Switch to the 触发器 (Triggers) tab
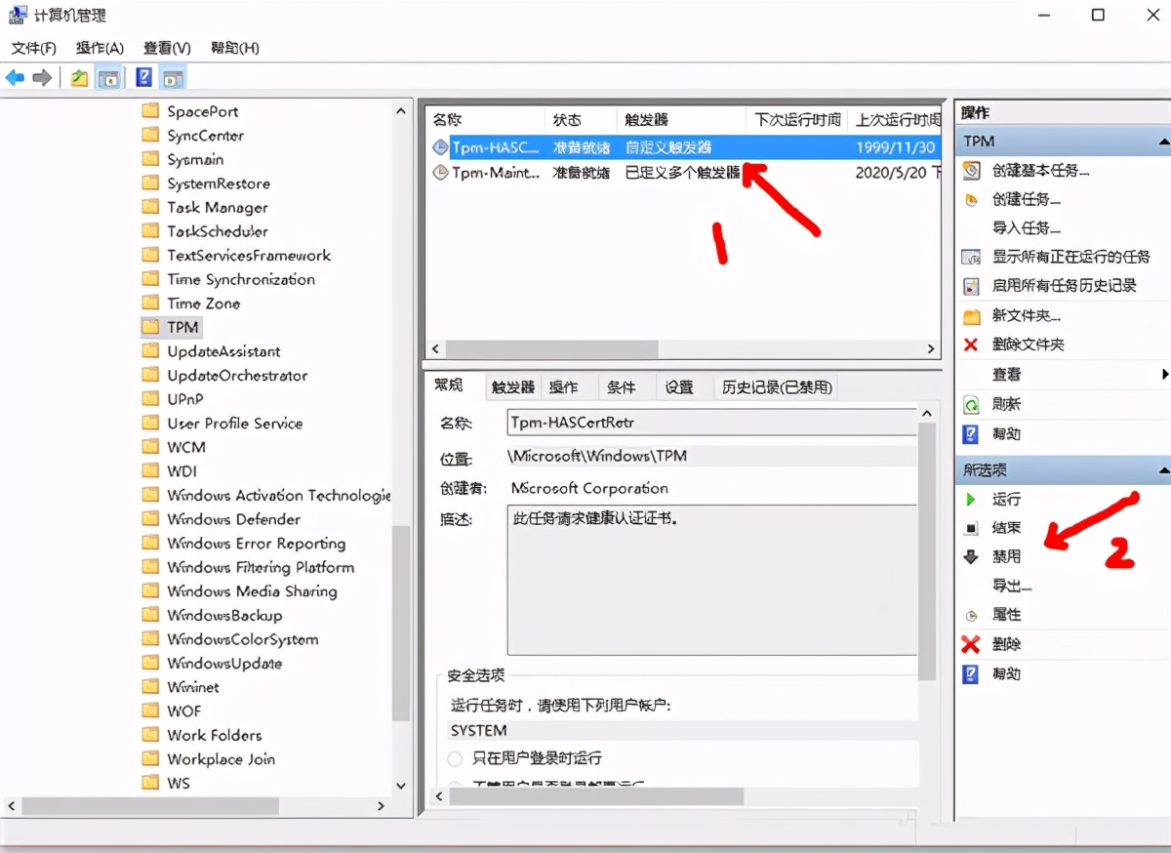This screenshot has height=853, width=1171. coord(512,386)
